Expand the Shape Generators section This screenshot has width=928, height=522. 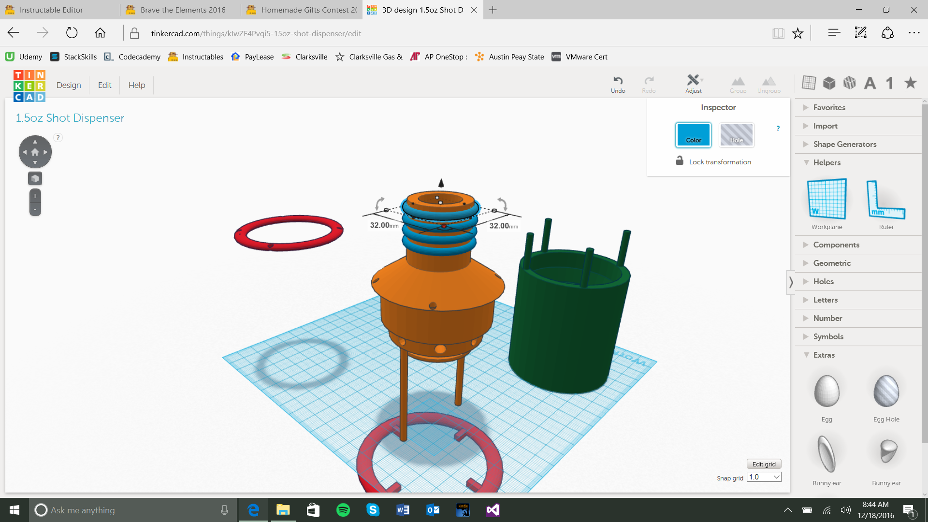844,144
